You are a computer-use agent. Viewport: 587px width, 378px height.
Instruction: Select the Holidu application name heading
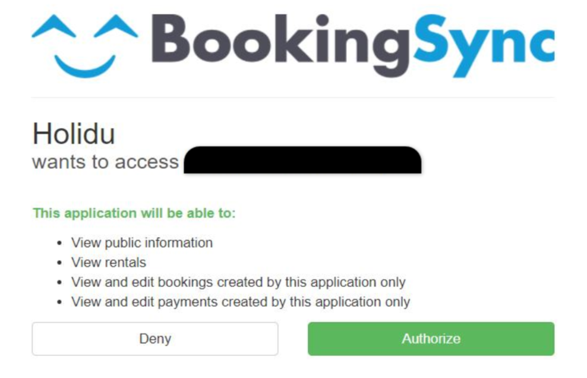[x=73, y=134]
